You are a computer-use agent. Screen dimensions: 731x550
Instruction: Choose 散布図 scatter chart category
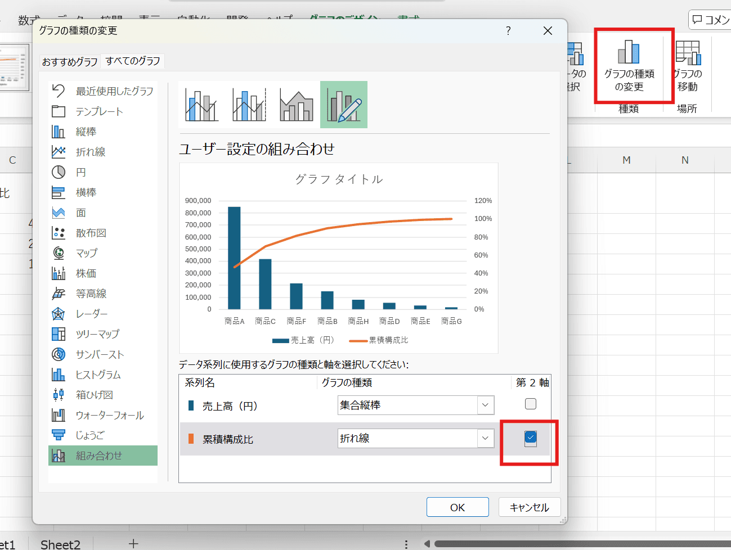tap(91, 233)
